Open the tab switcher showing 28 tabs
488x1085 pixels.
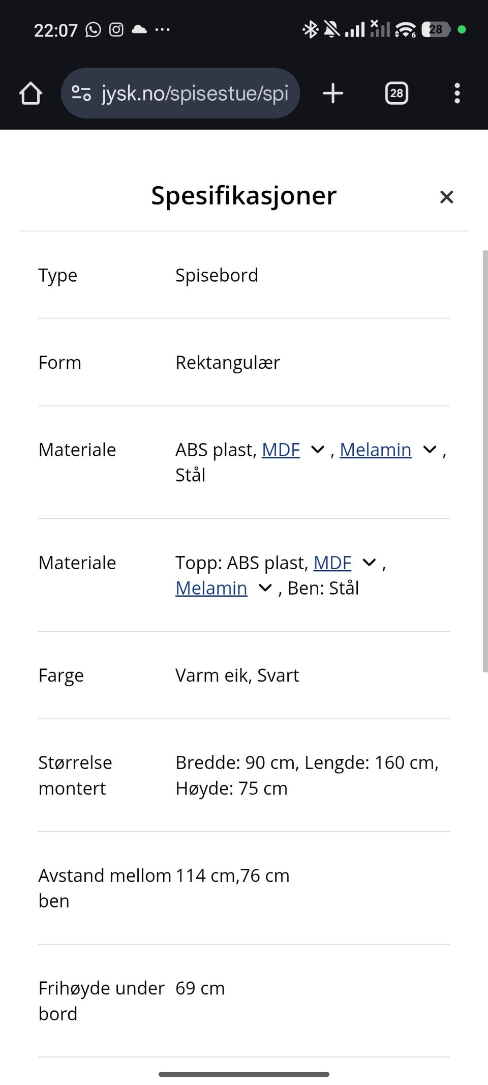[x=396, y=93]
